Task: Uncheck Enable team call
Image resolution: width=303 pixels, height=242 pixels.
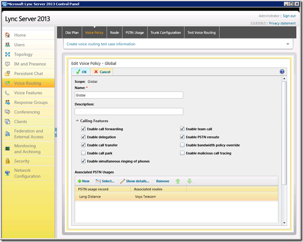Action: (182, 128)
